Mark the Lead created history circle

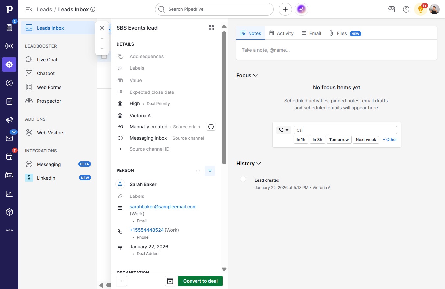pyautogui.click(x=243, y=179)
